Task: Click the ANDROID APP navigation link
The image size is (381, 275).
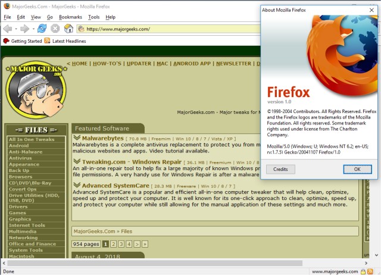Action: point(192,64)
